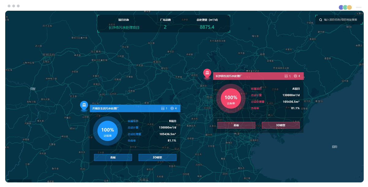Open 看板 for 开福区生活污水处理厂
Image resolution: width=368 pixels, height=187 pixels.
pos(113,157)
